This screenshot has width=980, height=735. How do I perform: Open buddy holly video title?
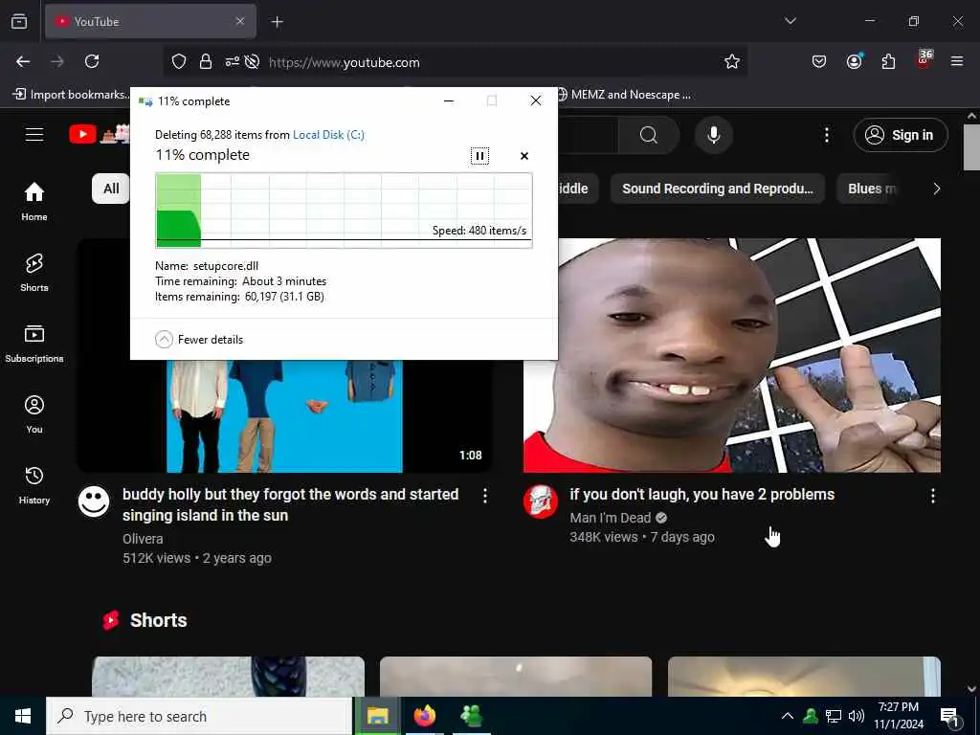pyautogui.click(x=291, y=504)
